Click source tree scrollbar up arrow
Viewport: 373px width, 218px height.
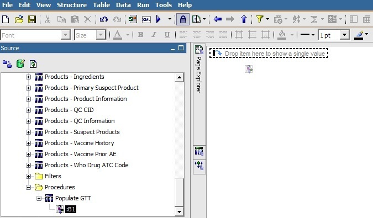click(179, 77)
